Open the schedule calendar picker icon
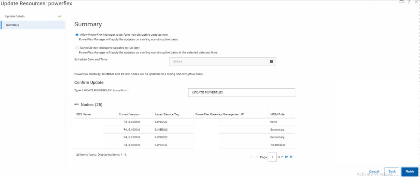Viewport: 420px width, 177px height. (x=271, y=62)
